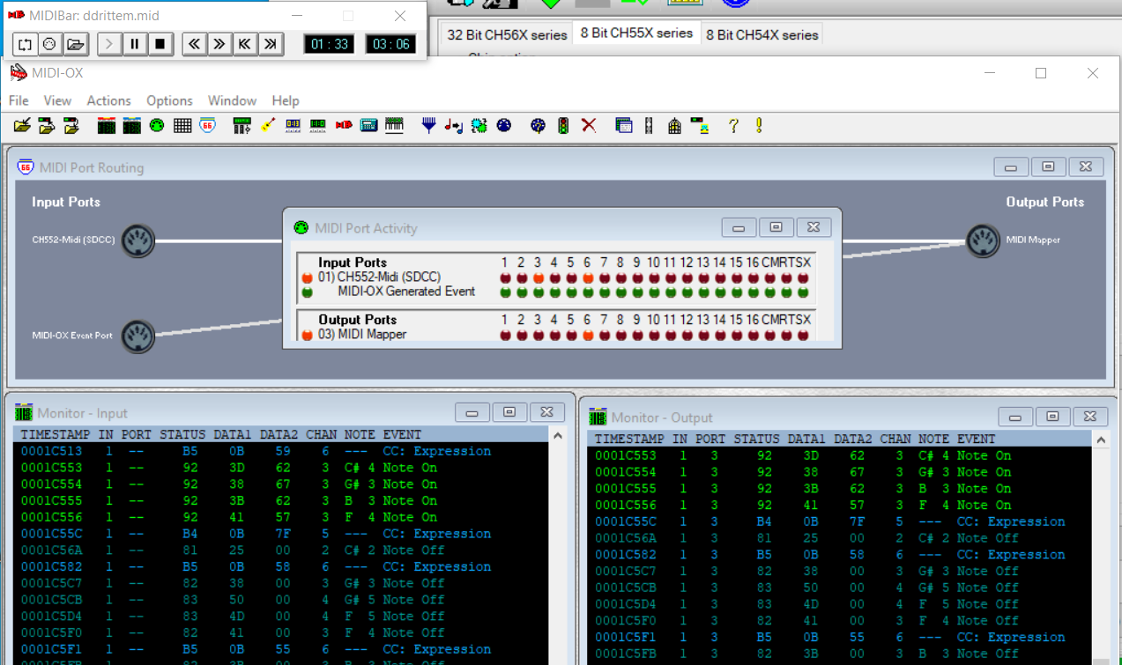Click the 03:06 total time display
Screen dimensions: 1122x665
[x=390, y=44]
